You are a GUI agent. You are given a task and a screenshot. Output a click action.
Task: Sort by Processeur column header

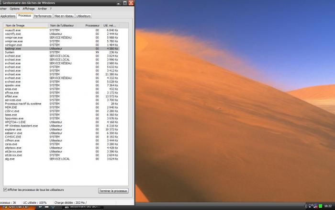pos(92,25)
